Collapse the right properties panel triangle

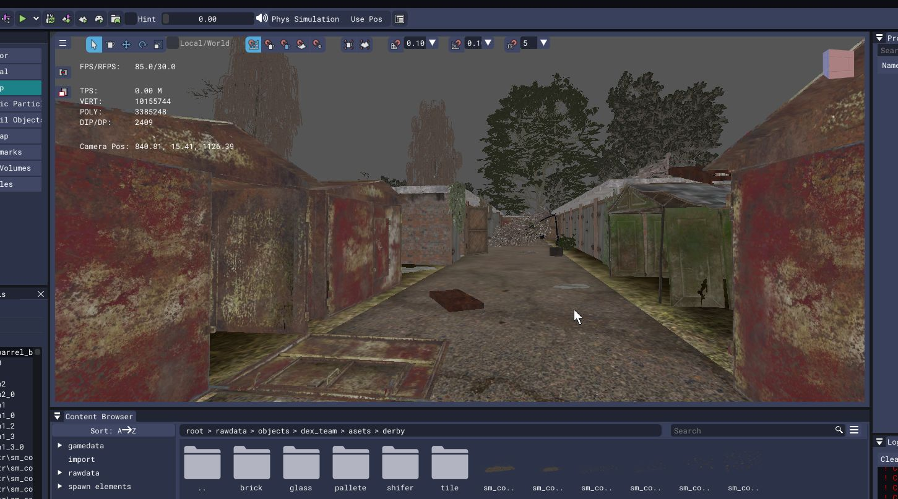click(x=879, y=38)
